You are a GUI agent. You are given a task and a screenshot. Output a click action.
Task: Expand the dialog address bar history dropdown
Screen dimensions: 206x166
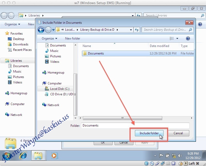(x=131, y=30)
